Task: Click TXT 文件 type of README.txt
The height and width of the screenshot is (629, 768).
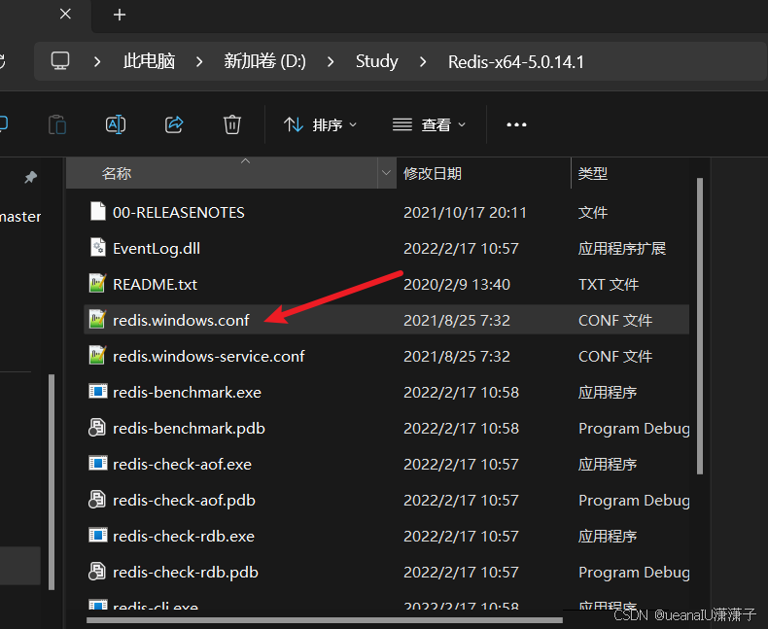Action: (609, 285)
